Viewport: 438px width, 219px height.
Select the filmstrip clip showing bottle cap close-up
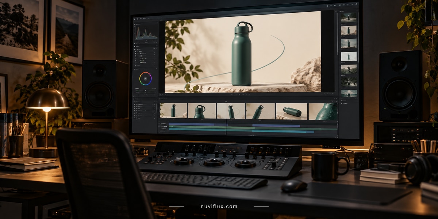point(202,111)
